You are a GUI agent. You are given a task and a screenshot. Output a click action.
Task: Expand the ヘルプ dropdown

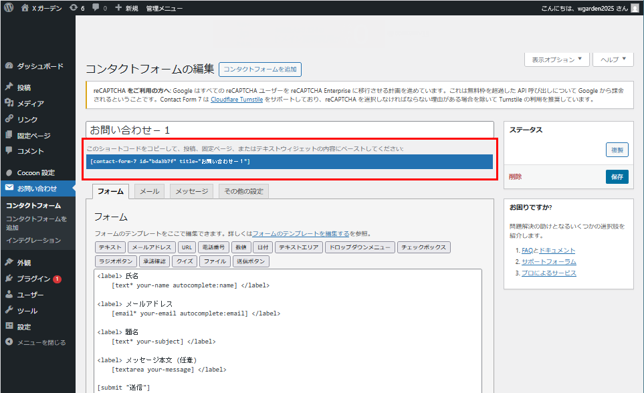pos(613,59)
